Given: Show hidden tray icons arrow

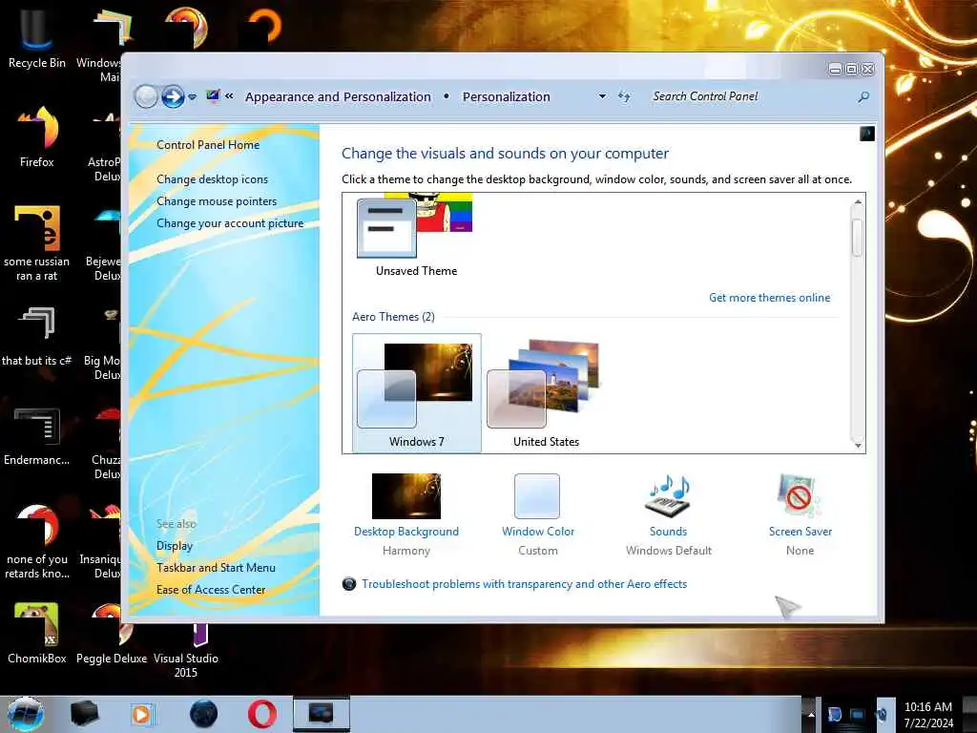Looking at the screenshot, I should [811, 714].
